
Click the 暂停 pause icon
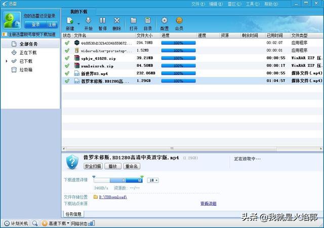[x=102, y=21]
